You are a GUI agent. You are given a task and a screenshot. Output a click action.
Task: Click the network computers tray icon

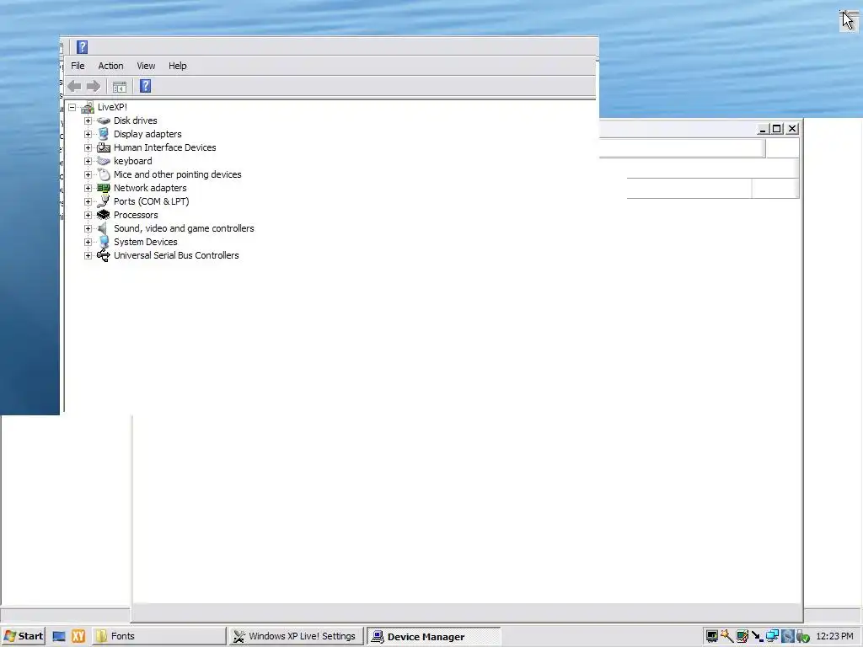(x=772, y=637)
